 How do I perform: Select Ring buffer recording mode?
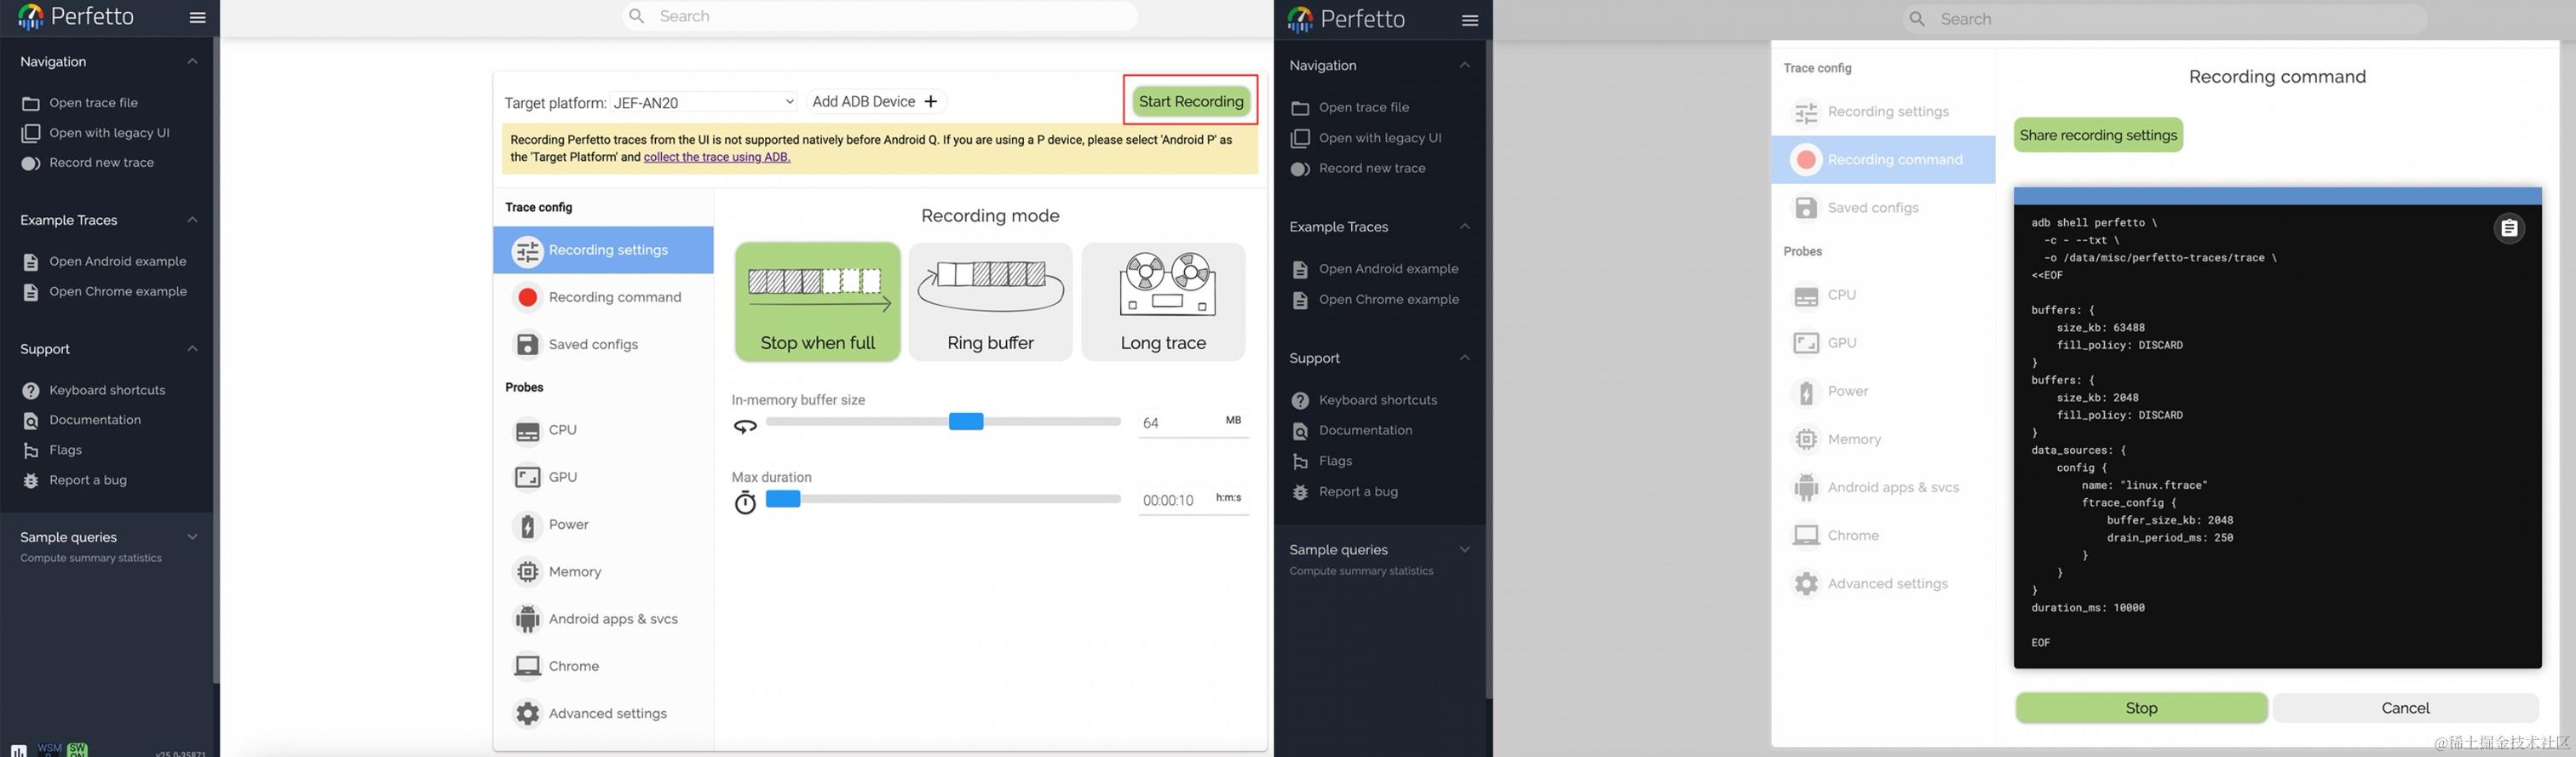pyautogui.click(x=990, y=301)
